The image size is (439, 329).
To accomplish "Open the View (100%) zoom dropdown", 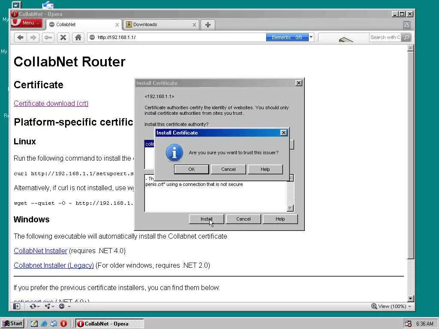I will [394, 306].
